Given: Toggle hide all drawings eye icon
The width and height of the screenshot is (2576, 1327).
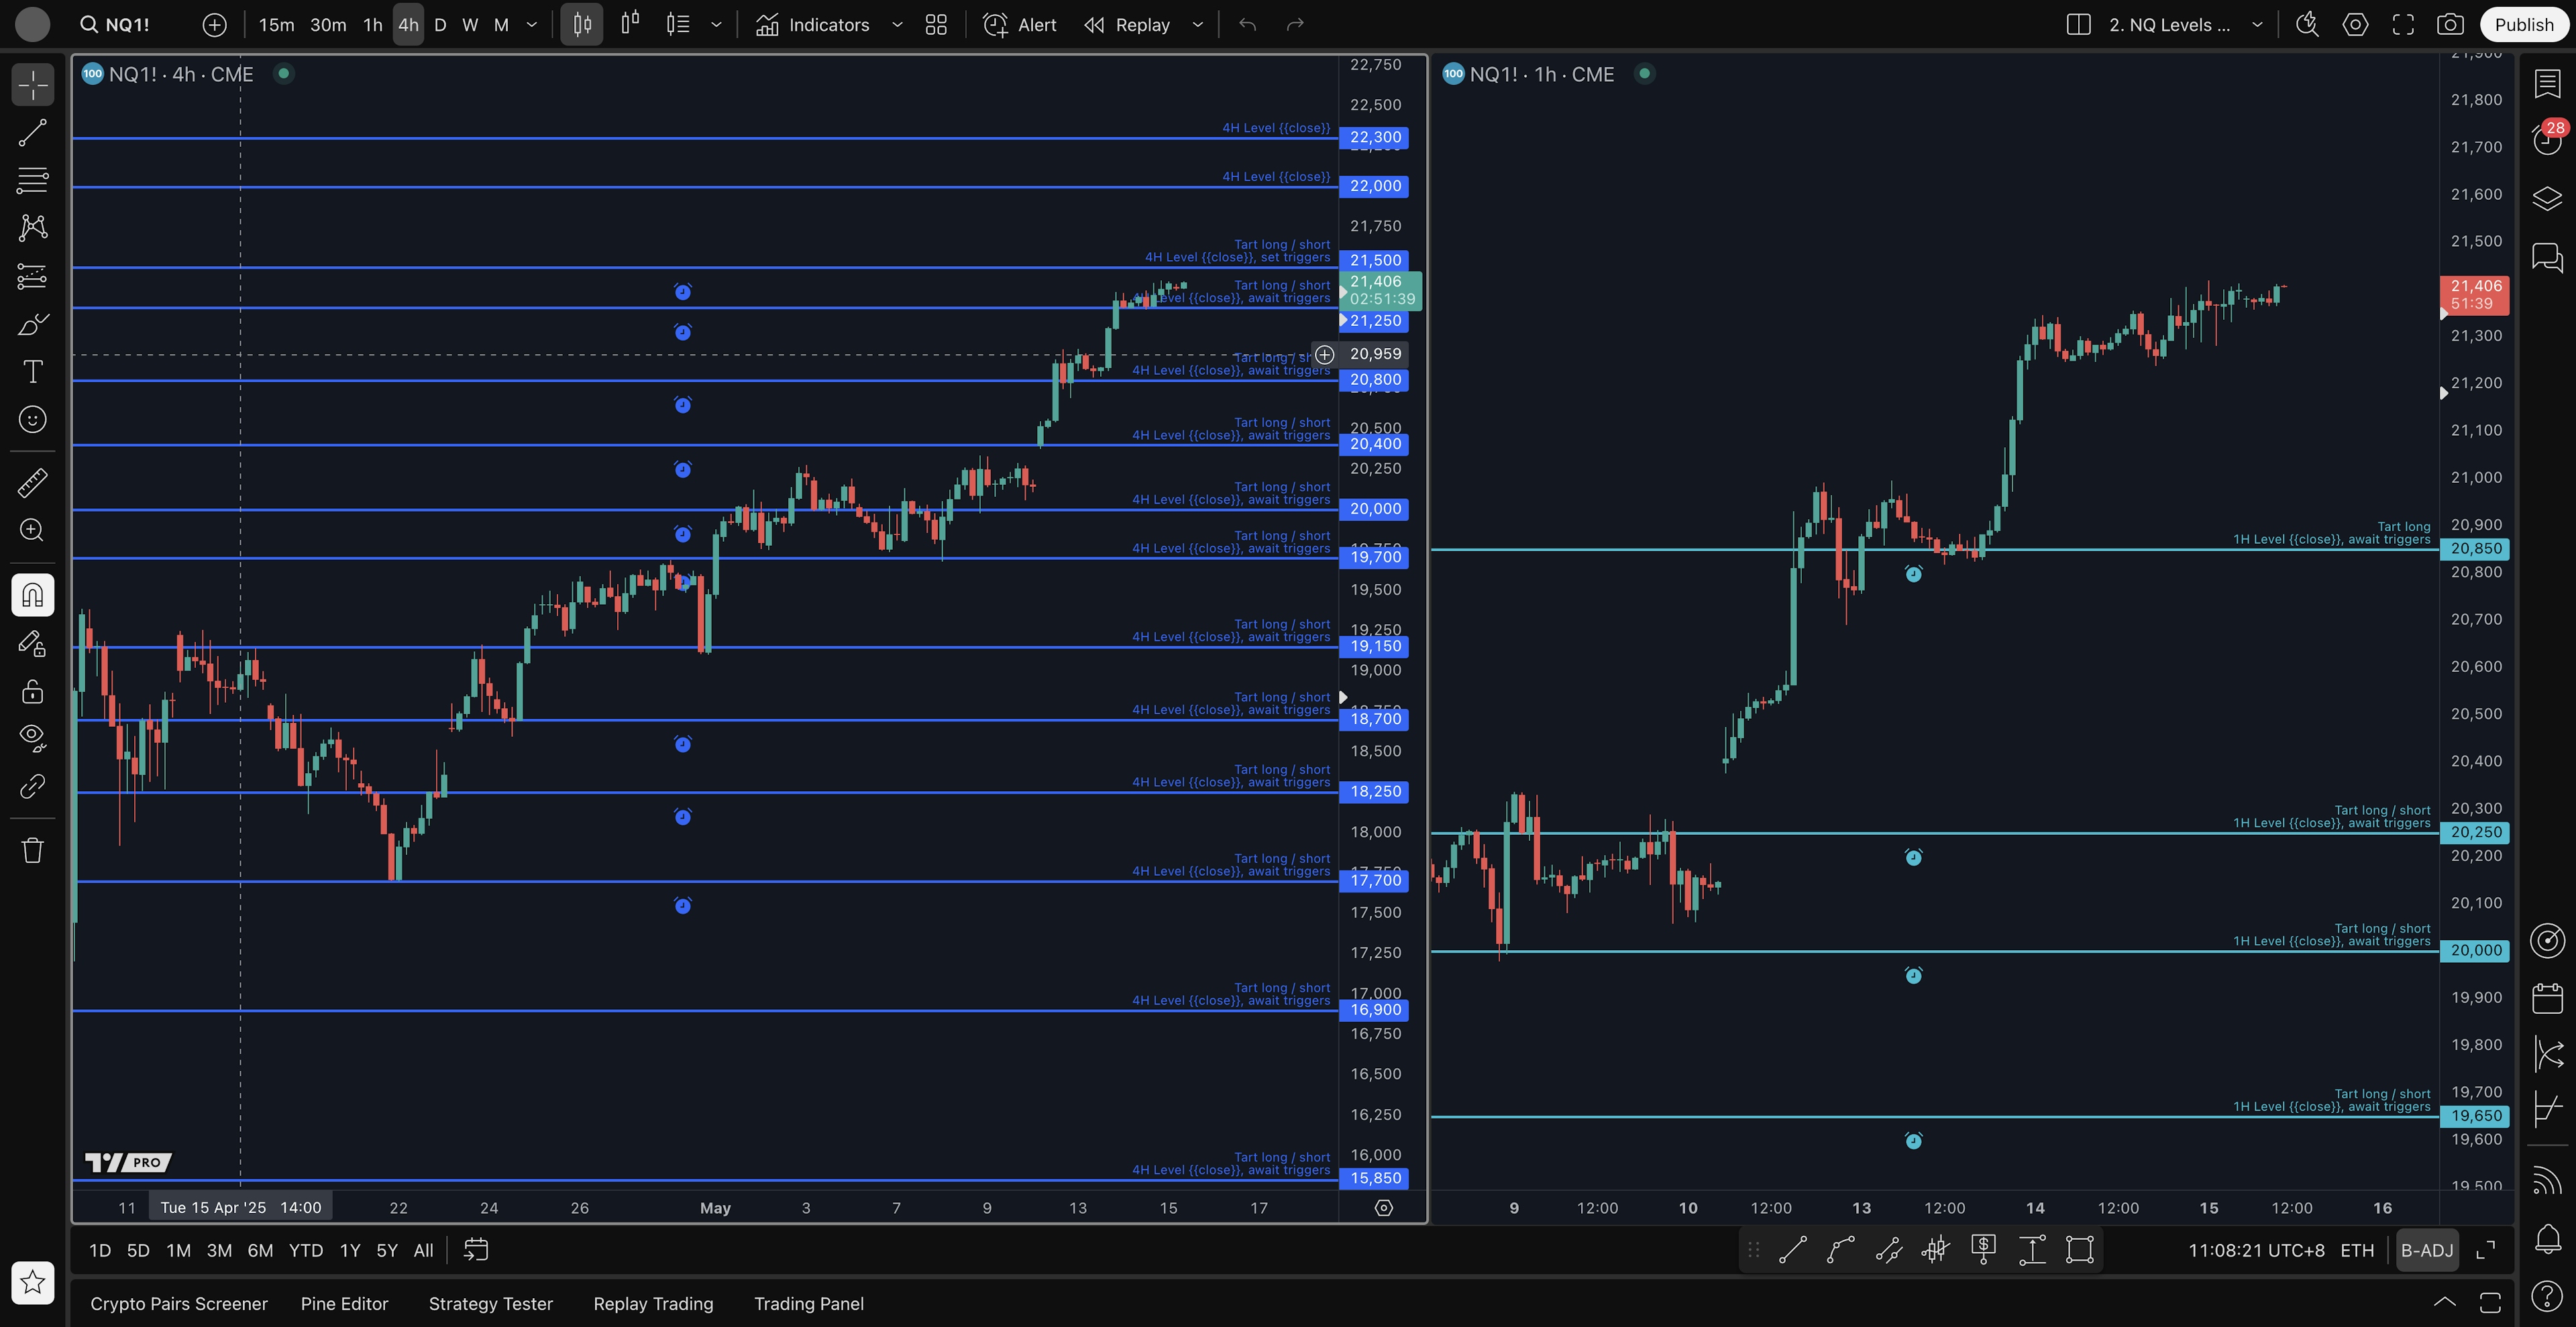Looking at the screenshot, I should point(32,738).
